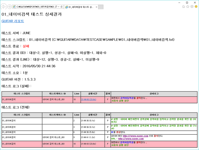Click the 테스트 스크립트 header in failure table
Screen dimensions: 199x150
tap(22, 94)
